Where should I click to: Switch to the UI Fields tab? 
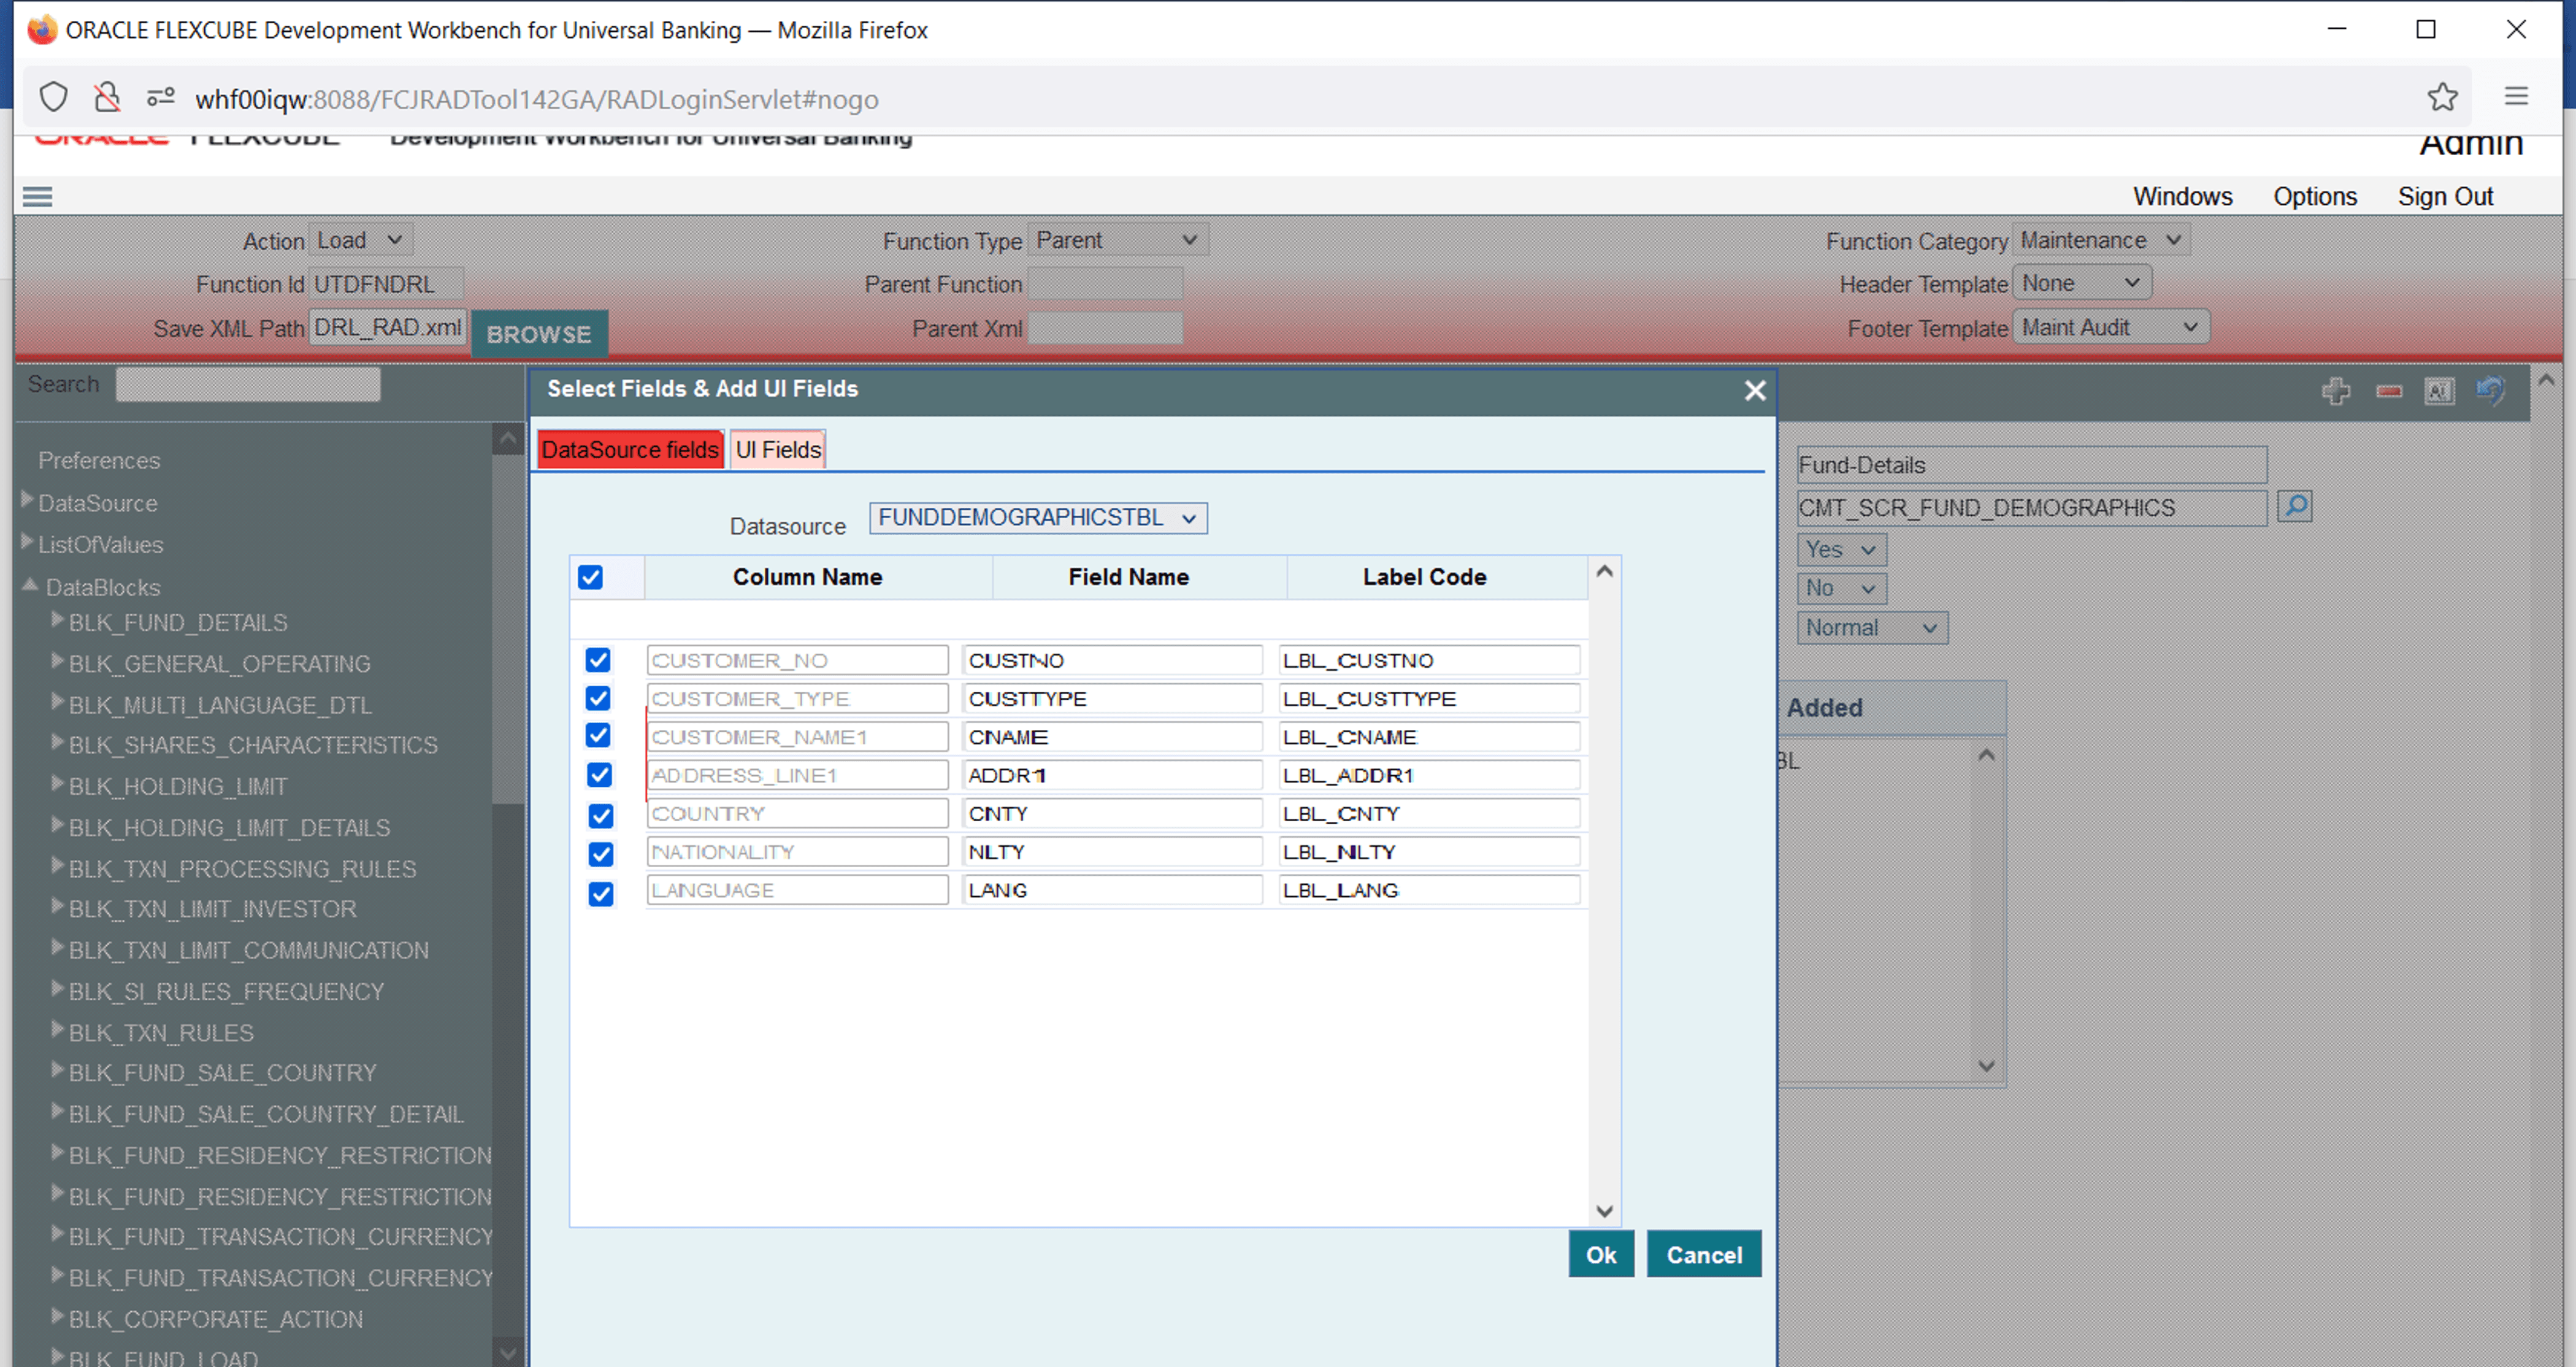[x=777, y=450]
